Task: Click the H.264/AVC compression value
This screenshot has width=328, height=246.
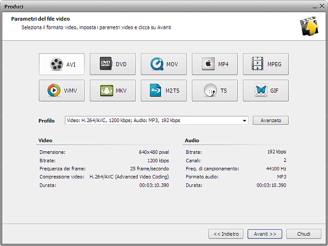Action: click(129, 177)
